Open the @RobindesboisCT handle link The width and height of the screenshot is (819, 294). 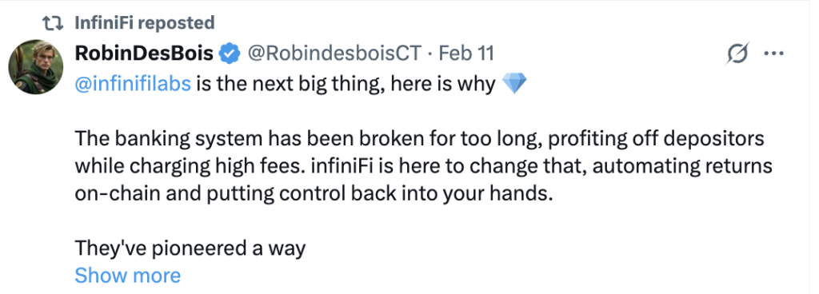click(334, 54)
